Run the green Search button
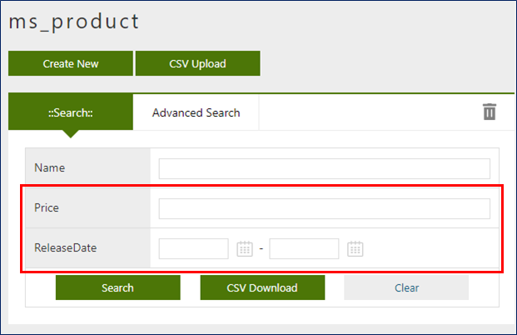Screen dimensions: 517x335 pos(117,287)
